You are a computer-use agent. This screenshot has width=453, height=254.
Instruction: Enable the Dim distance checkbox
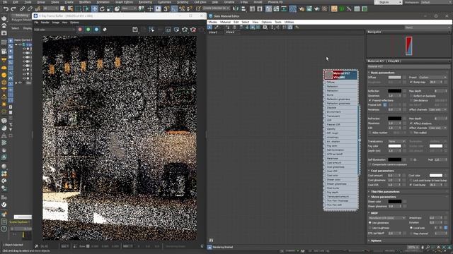point(411,100)
